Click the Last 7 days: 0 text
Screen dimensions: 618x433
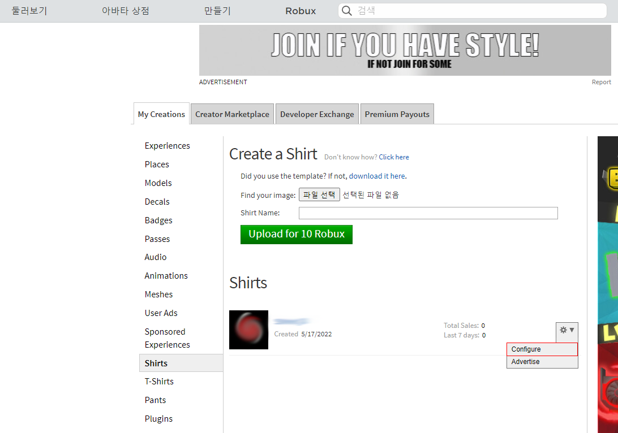click(x=465, y=335)
